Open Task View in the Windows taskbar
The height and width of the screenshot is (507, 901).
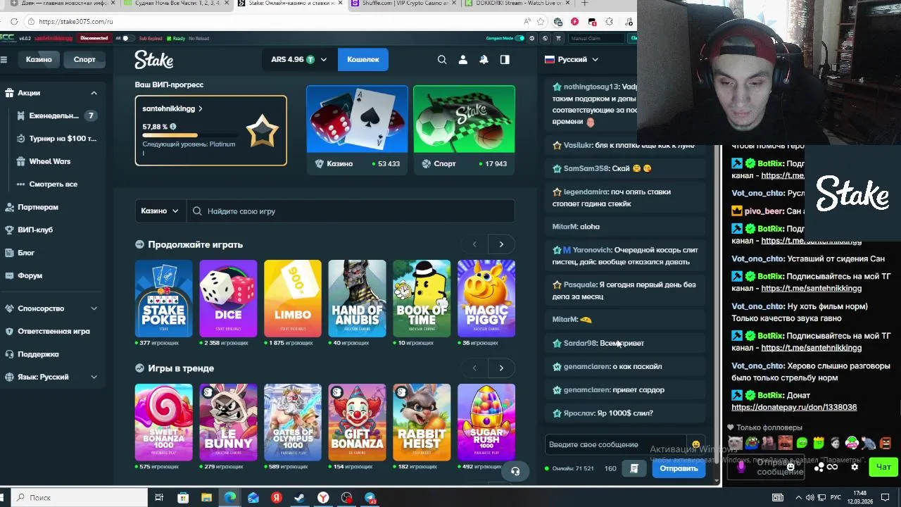[160, 498]
